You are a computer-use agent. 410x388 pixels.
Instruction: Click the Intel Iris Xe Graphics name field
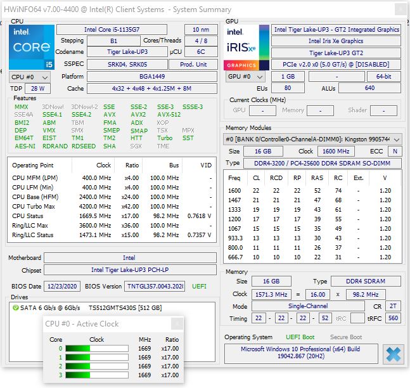336,41
